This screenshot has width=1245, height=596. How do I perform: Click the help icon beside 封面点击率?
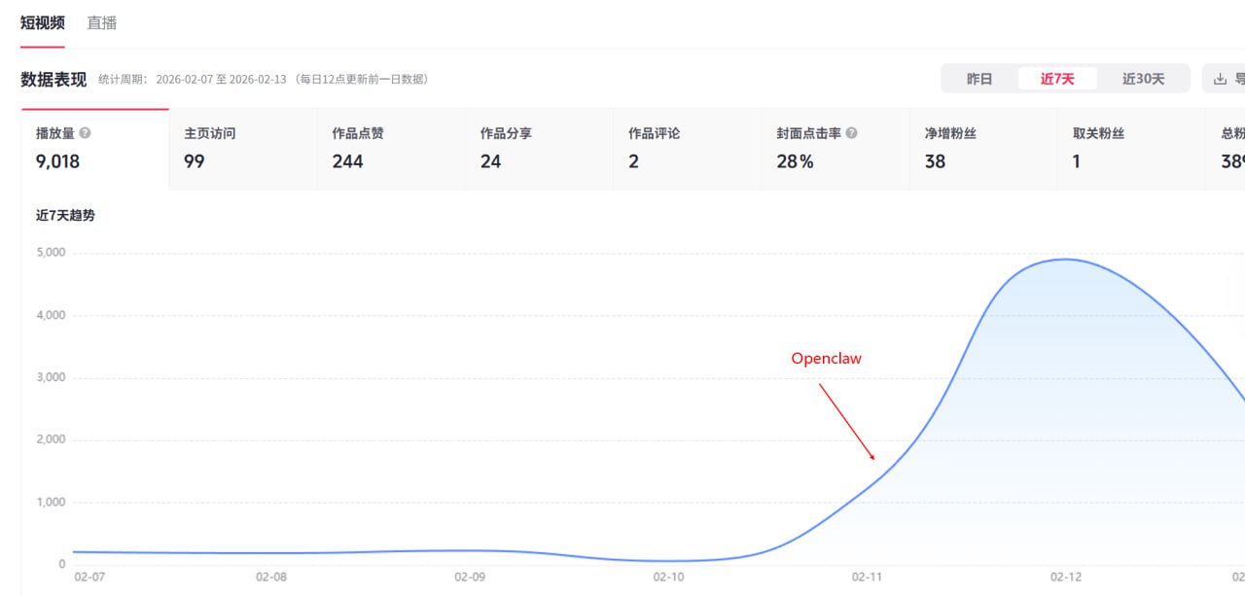[851, 133]
